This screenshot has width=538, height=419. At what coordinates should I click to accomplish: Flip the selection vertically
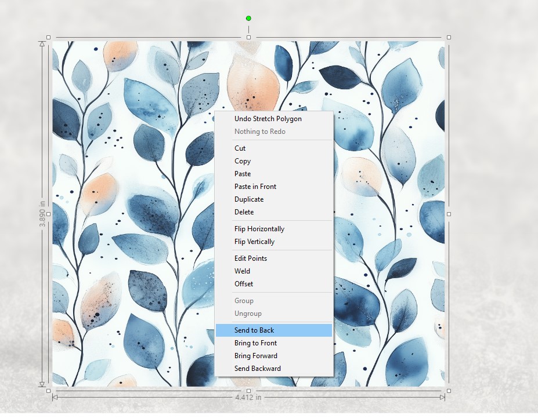tap(254, 242)
